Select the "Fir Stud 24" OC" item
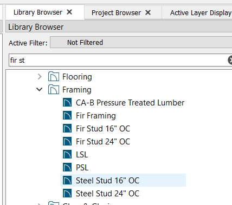232x205 pixels. coord(103,142)
